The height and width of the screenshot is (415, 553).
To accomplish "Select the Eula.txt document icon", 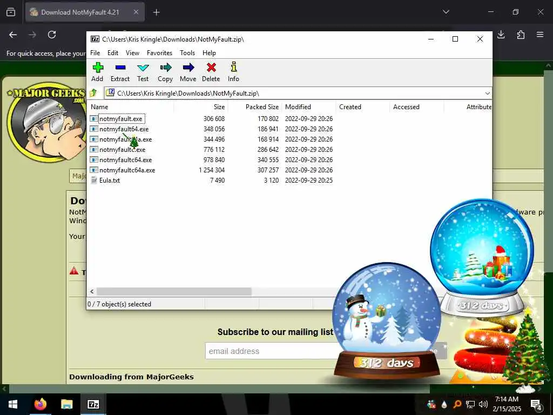I will point(94,180).
